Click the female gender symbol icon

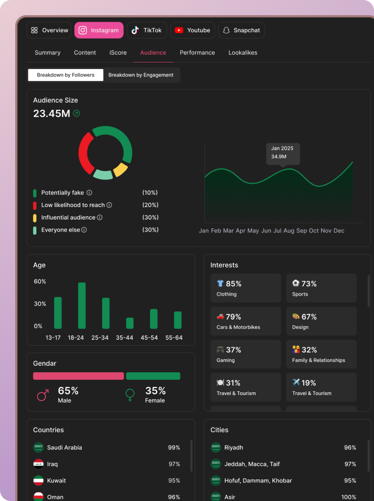130,395
